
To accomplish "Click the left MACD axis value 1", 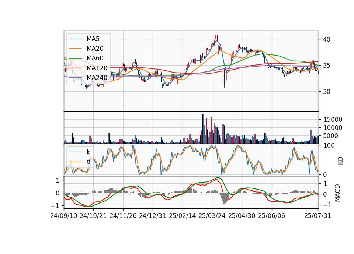I will click(x=58, y=180).
